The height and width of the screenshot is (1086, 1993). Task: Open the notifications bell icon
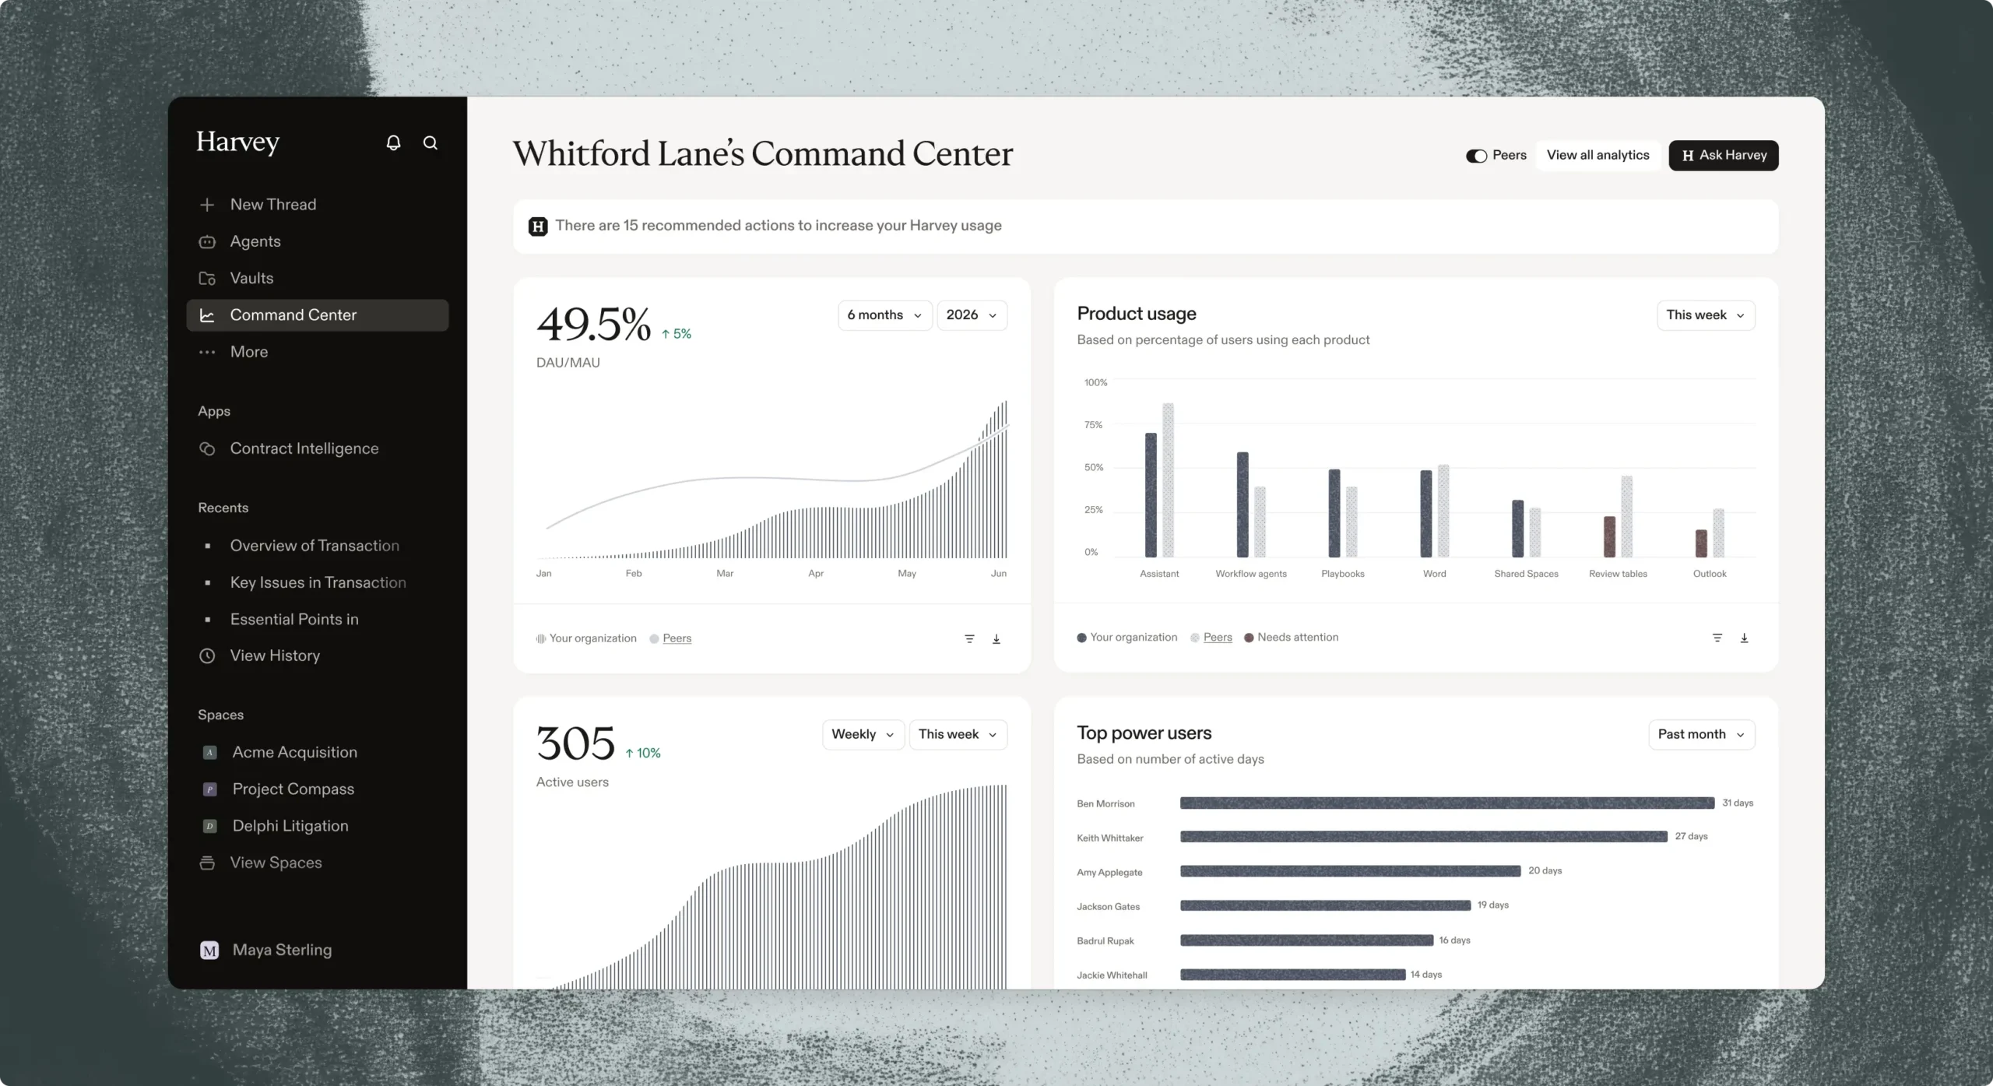[393, 142]
